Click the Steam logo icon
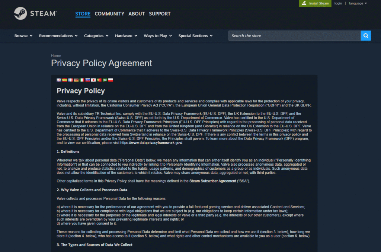 click(x=20, y=14)
